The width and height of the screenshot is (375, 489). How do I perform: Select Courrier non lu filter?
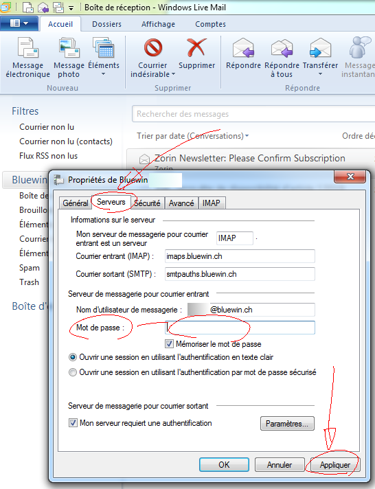47,127
